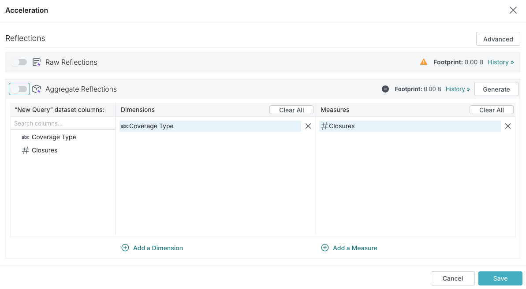Clear All dimensions

click(x=291, y=110)
